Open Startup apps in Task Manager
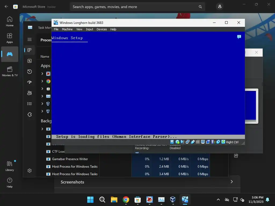 tap(30, 82)
